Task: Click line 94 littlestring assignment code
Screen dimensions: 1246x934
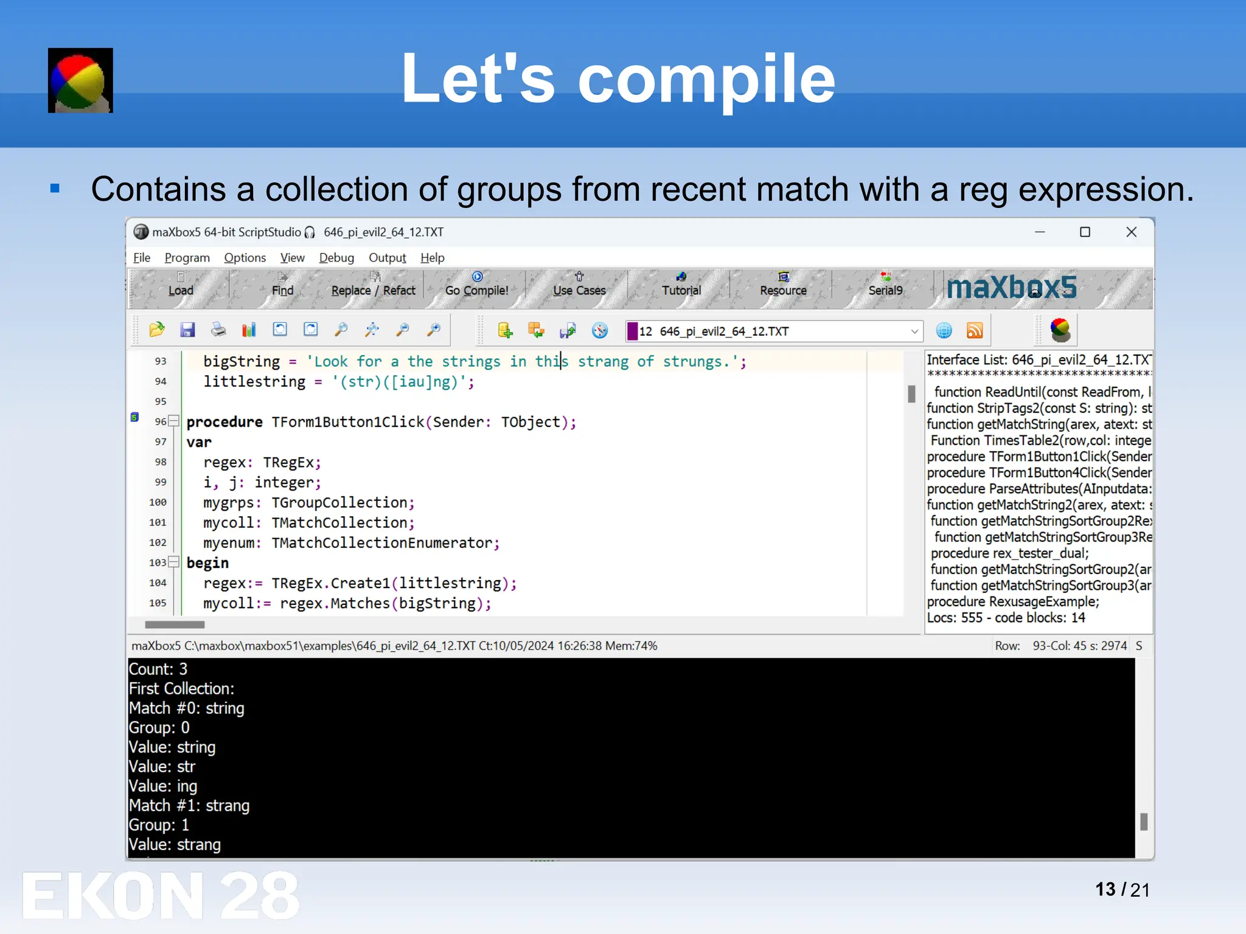Action: 338,382
